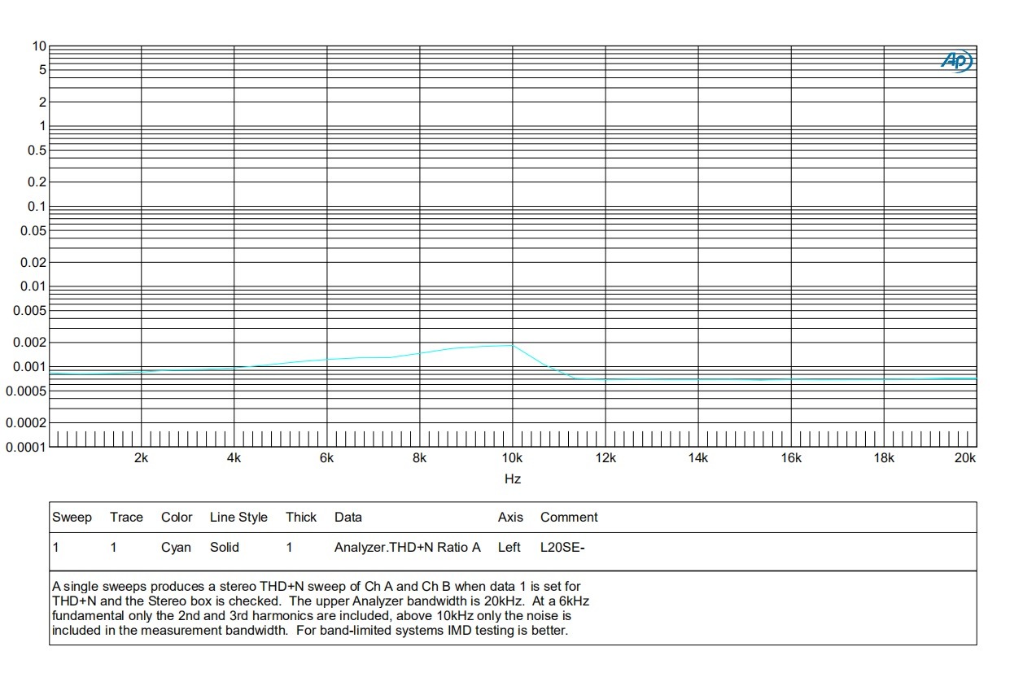Click the '18k' x-axis label
The image size is (1023, 673).
coord(884,458)
